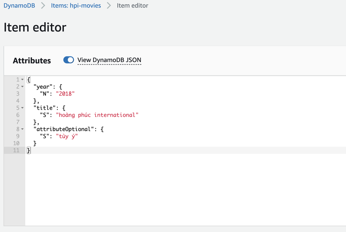This screenshot has width=346, height=232.
Task: Click line number 6 in the gutter
Action: (18, 115)
